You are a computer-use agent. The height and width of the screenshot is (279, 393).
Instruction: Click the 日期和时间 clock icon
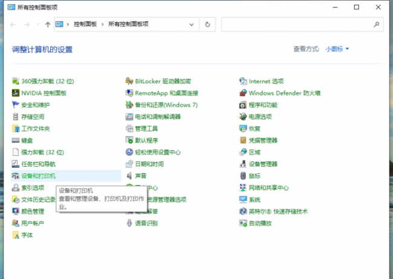(x=129, y=164)
